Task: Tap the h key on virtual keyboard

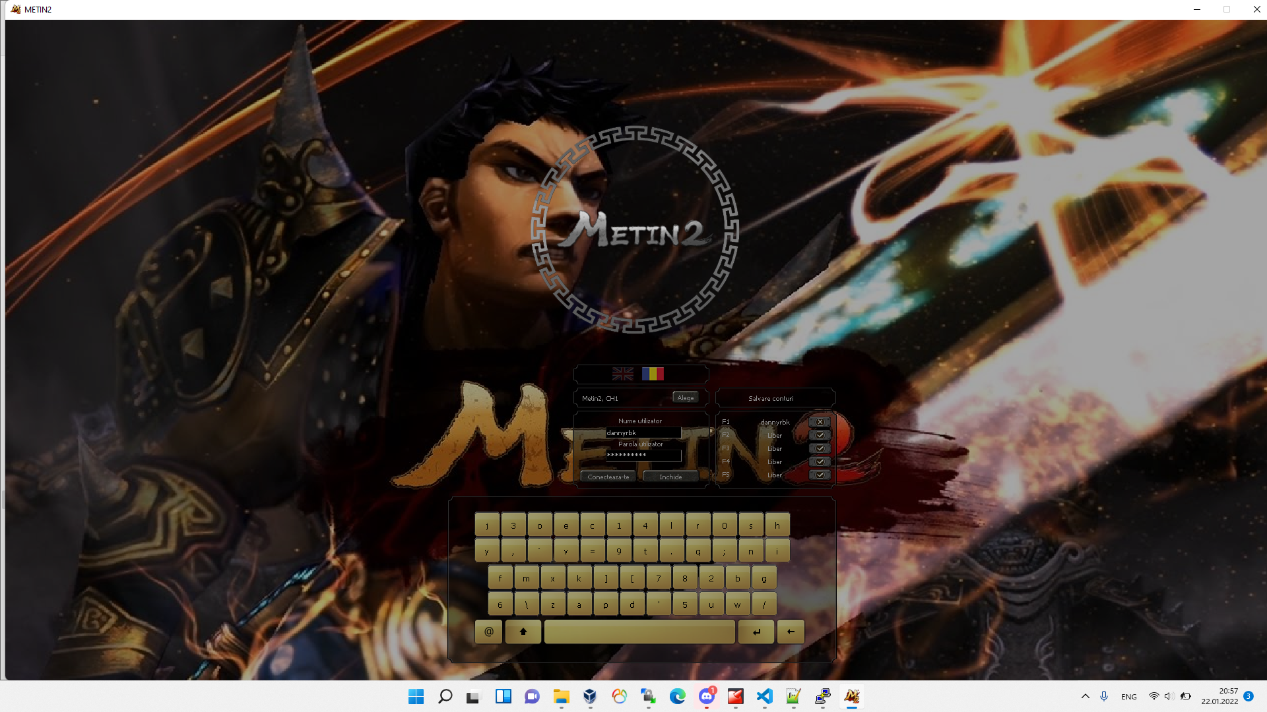Action: click(777, 525)
